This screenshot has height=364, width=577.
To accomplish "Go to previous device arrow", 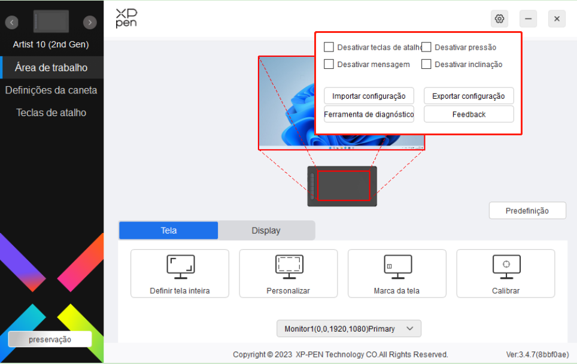I will 12,23.
